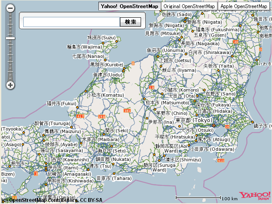Switch to Original OpenStreetMap layer
This screenshot has height=204, width=272.
click(x=189, y=6)
